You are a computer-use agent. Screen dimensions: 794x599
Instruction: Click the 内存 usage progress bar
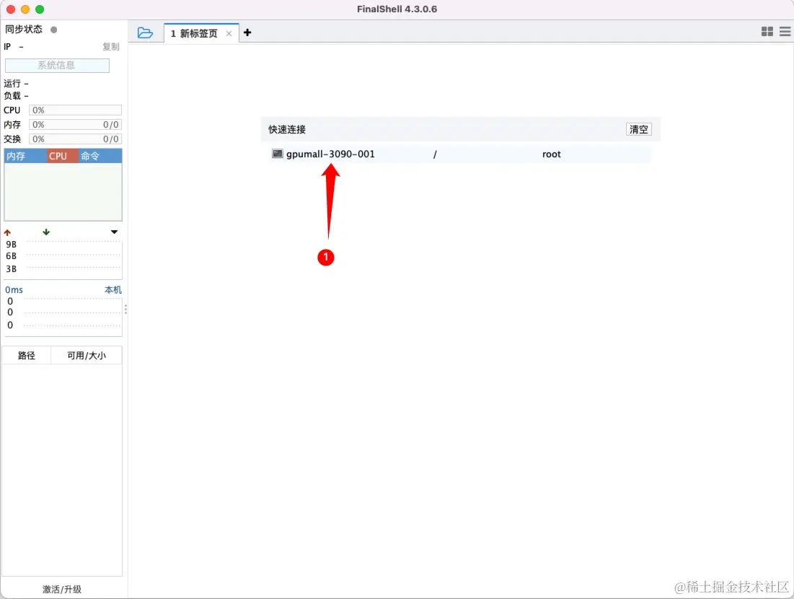pos(75,125)
